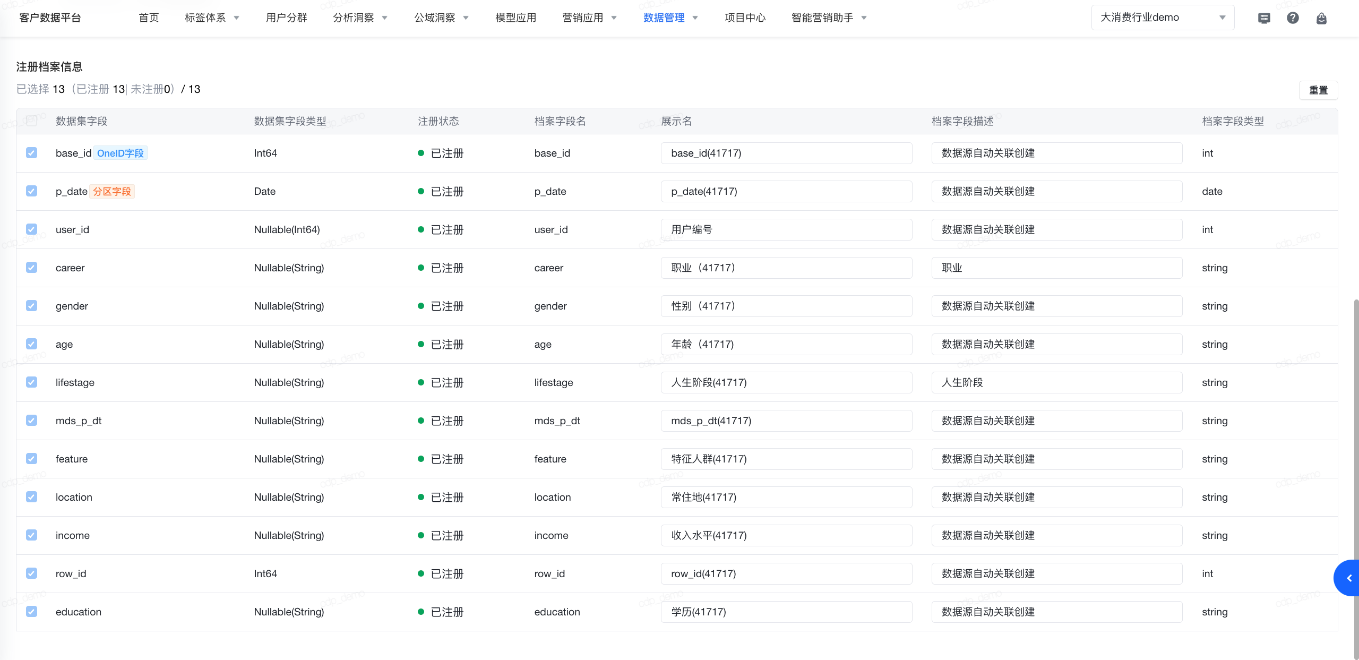Click the 注册状态 column header

coord(438,121)
